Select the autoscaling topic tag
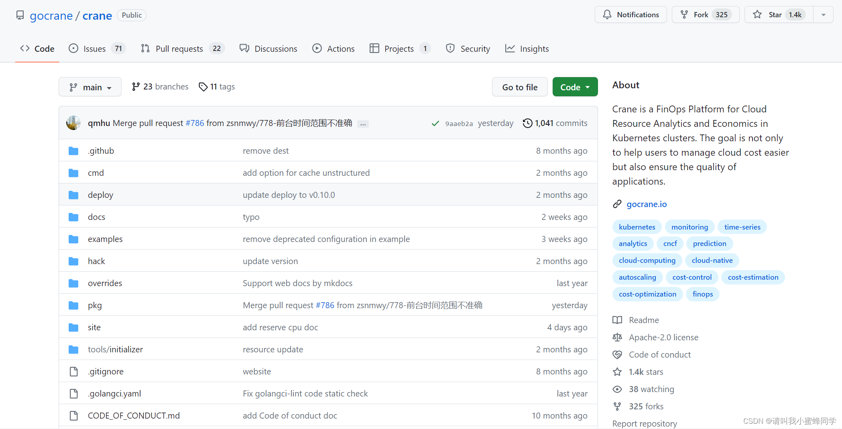This screenshot has height=429, width=842. 637,277
